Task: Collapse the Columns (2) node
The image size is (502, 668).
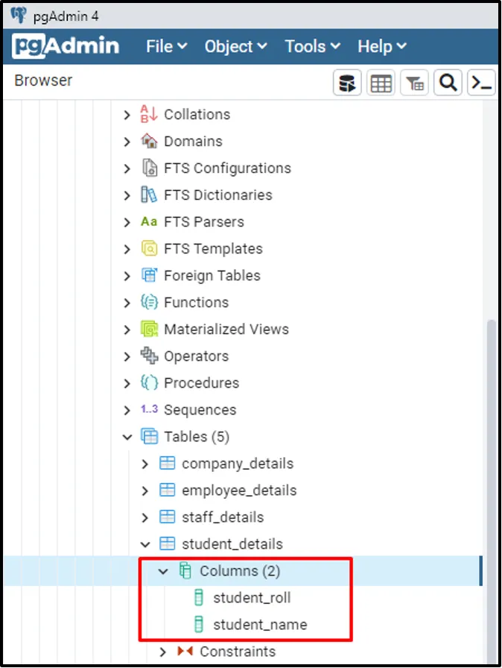Action: pyautogui.click(x=164, y=572)
